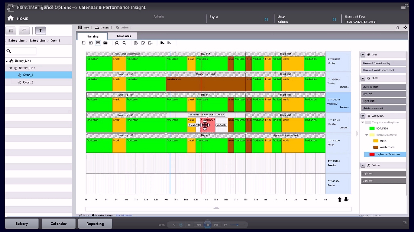Screen dimensions: 414x232
Task: Click the Tuesday maintenance brown block
Action: pos(206,84)
